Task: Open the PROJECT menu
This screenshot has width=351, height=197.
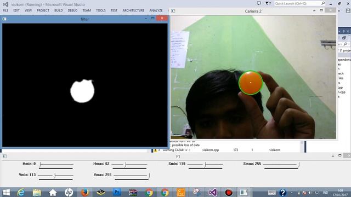Action: click(x=43, y=10)
